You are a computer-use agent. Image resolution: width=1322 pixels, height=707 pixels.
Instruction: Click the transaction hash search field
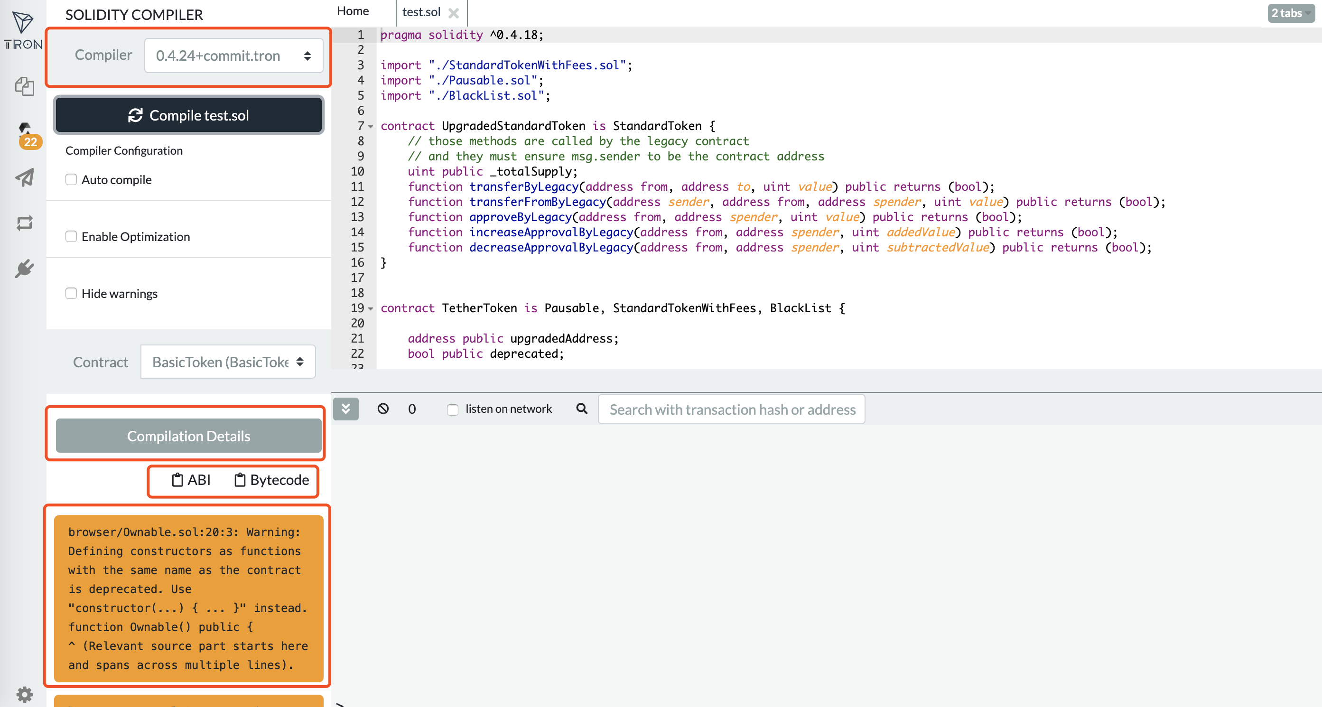(731, 409)
